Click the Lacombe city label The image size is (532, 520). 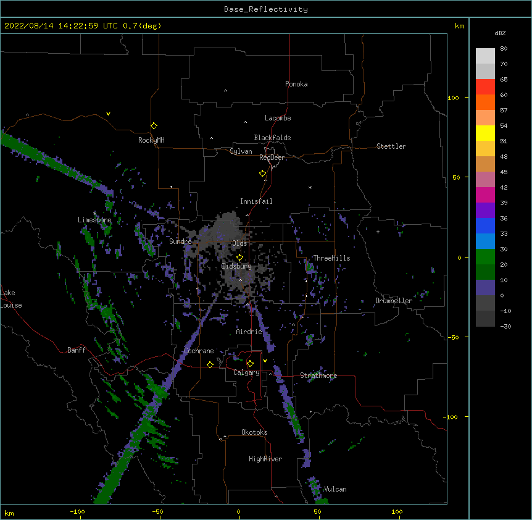tap(278, 118)
